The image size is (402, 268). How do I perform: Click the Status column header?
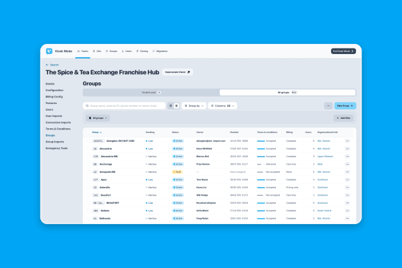(x=175, y=132)
